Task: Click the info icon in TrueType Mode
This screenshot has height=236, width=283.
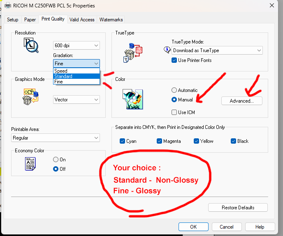Action: click(x=167, y=50)
